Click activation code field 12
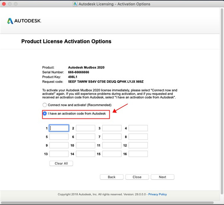This screenshot has height=205, width=224. (138, 145)
